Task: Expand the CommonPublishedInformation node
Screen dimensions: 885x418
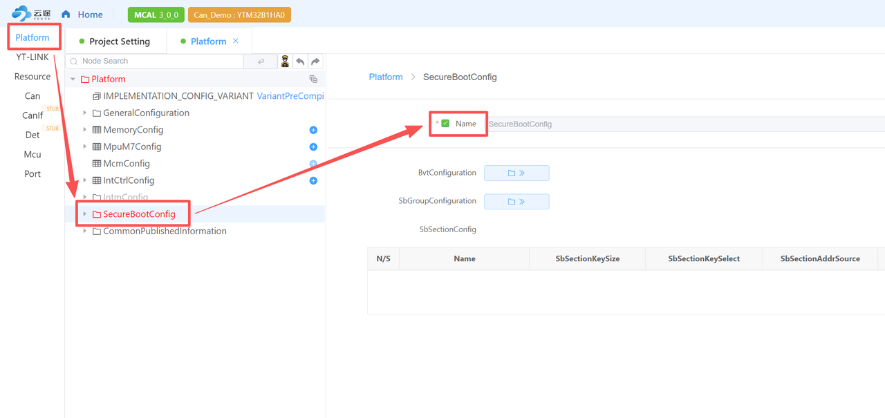Action: 85,231
